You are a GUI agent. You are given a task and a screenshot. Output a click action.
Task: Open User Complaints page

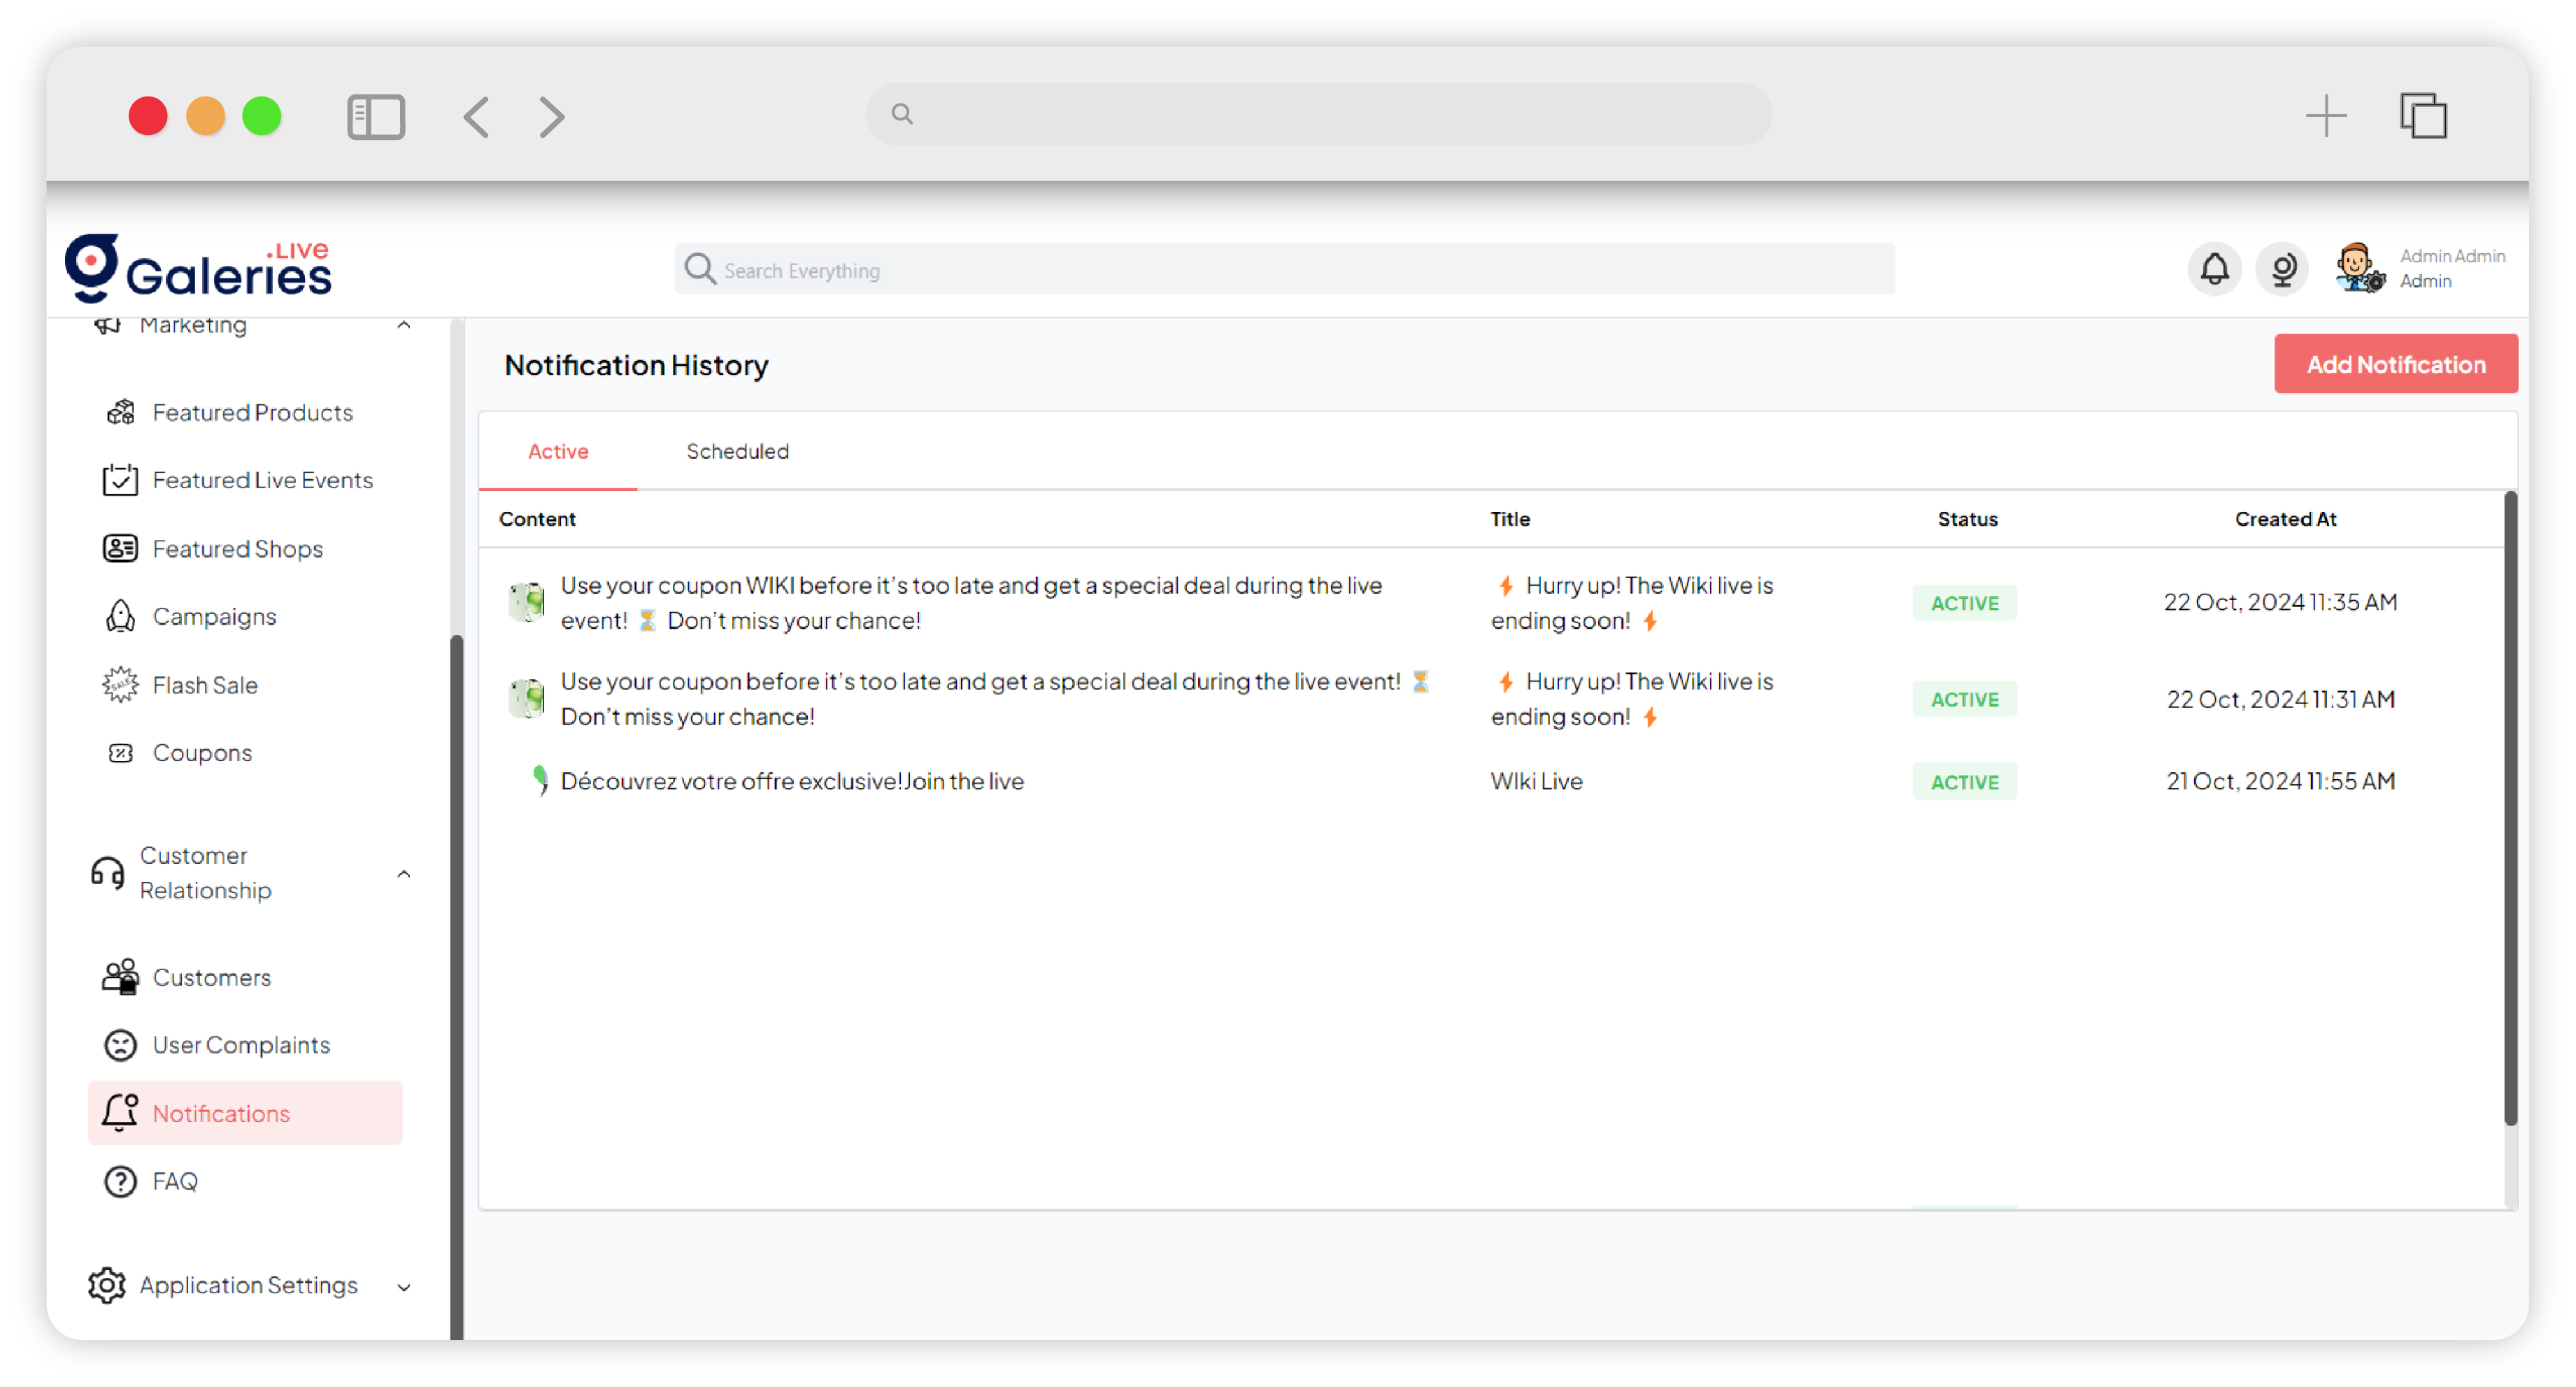240,1045
